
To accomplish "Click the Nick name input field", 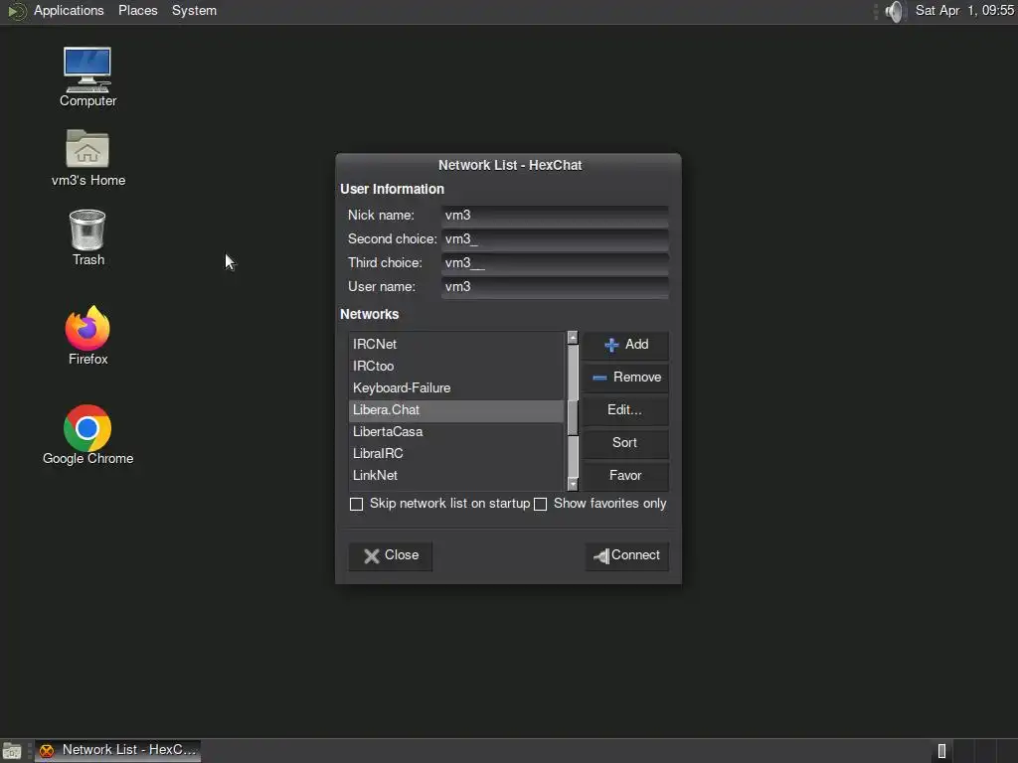I will pos(555,216).
